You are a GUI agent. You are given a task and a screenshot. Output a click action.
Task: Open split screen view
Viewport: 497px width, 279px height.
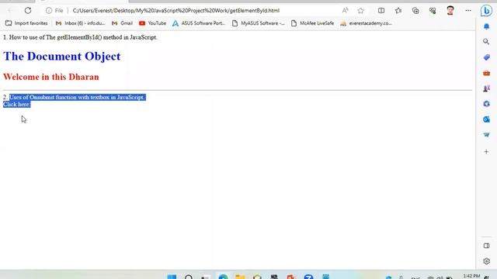(x=381, y=10)
